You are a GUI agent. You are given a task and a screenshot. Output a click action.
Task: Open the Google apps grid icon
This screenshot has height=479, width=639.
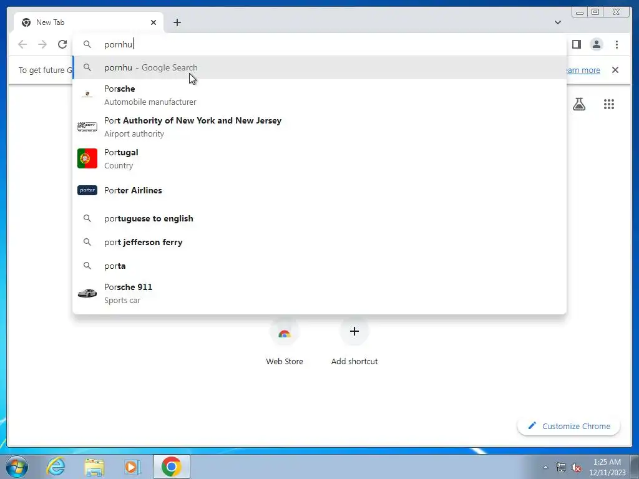click(609, 104)
